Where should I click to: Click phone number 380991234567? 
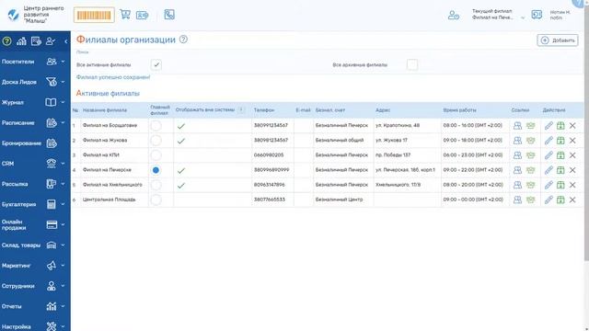271,125
